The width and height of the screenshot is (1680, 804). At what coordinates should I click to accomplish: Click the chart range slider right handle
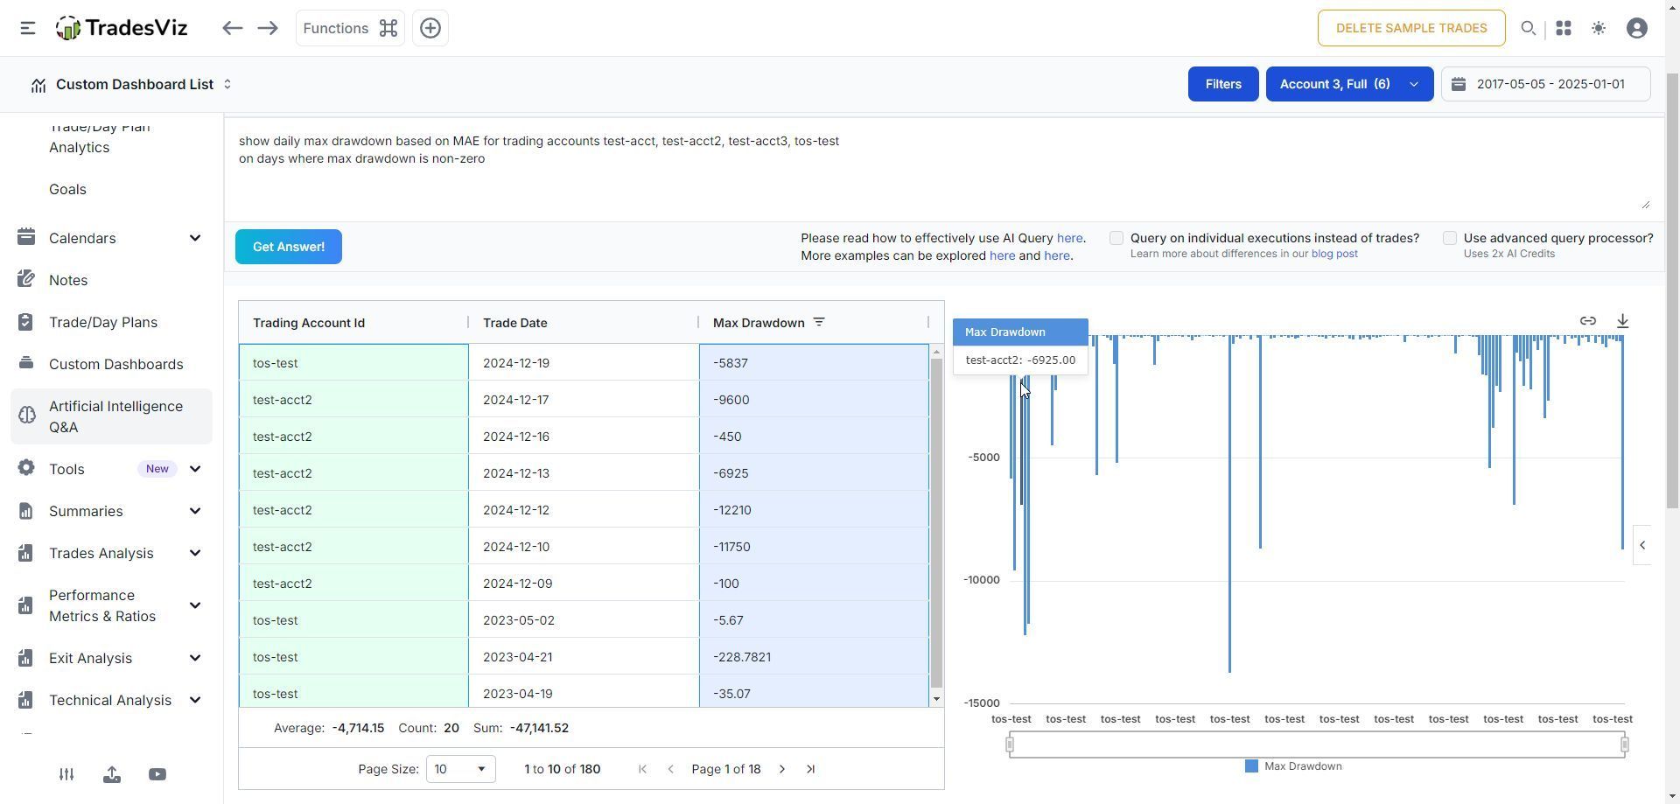(1625, 745)
